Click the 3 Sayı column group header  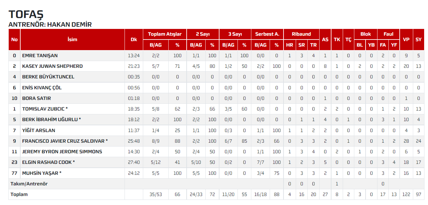click(235, 34)
